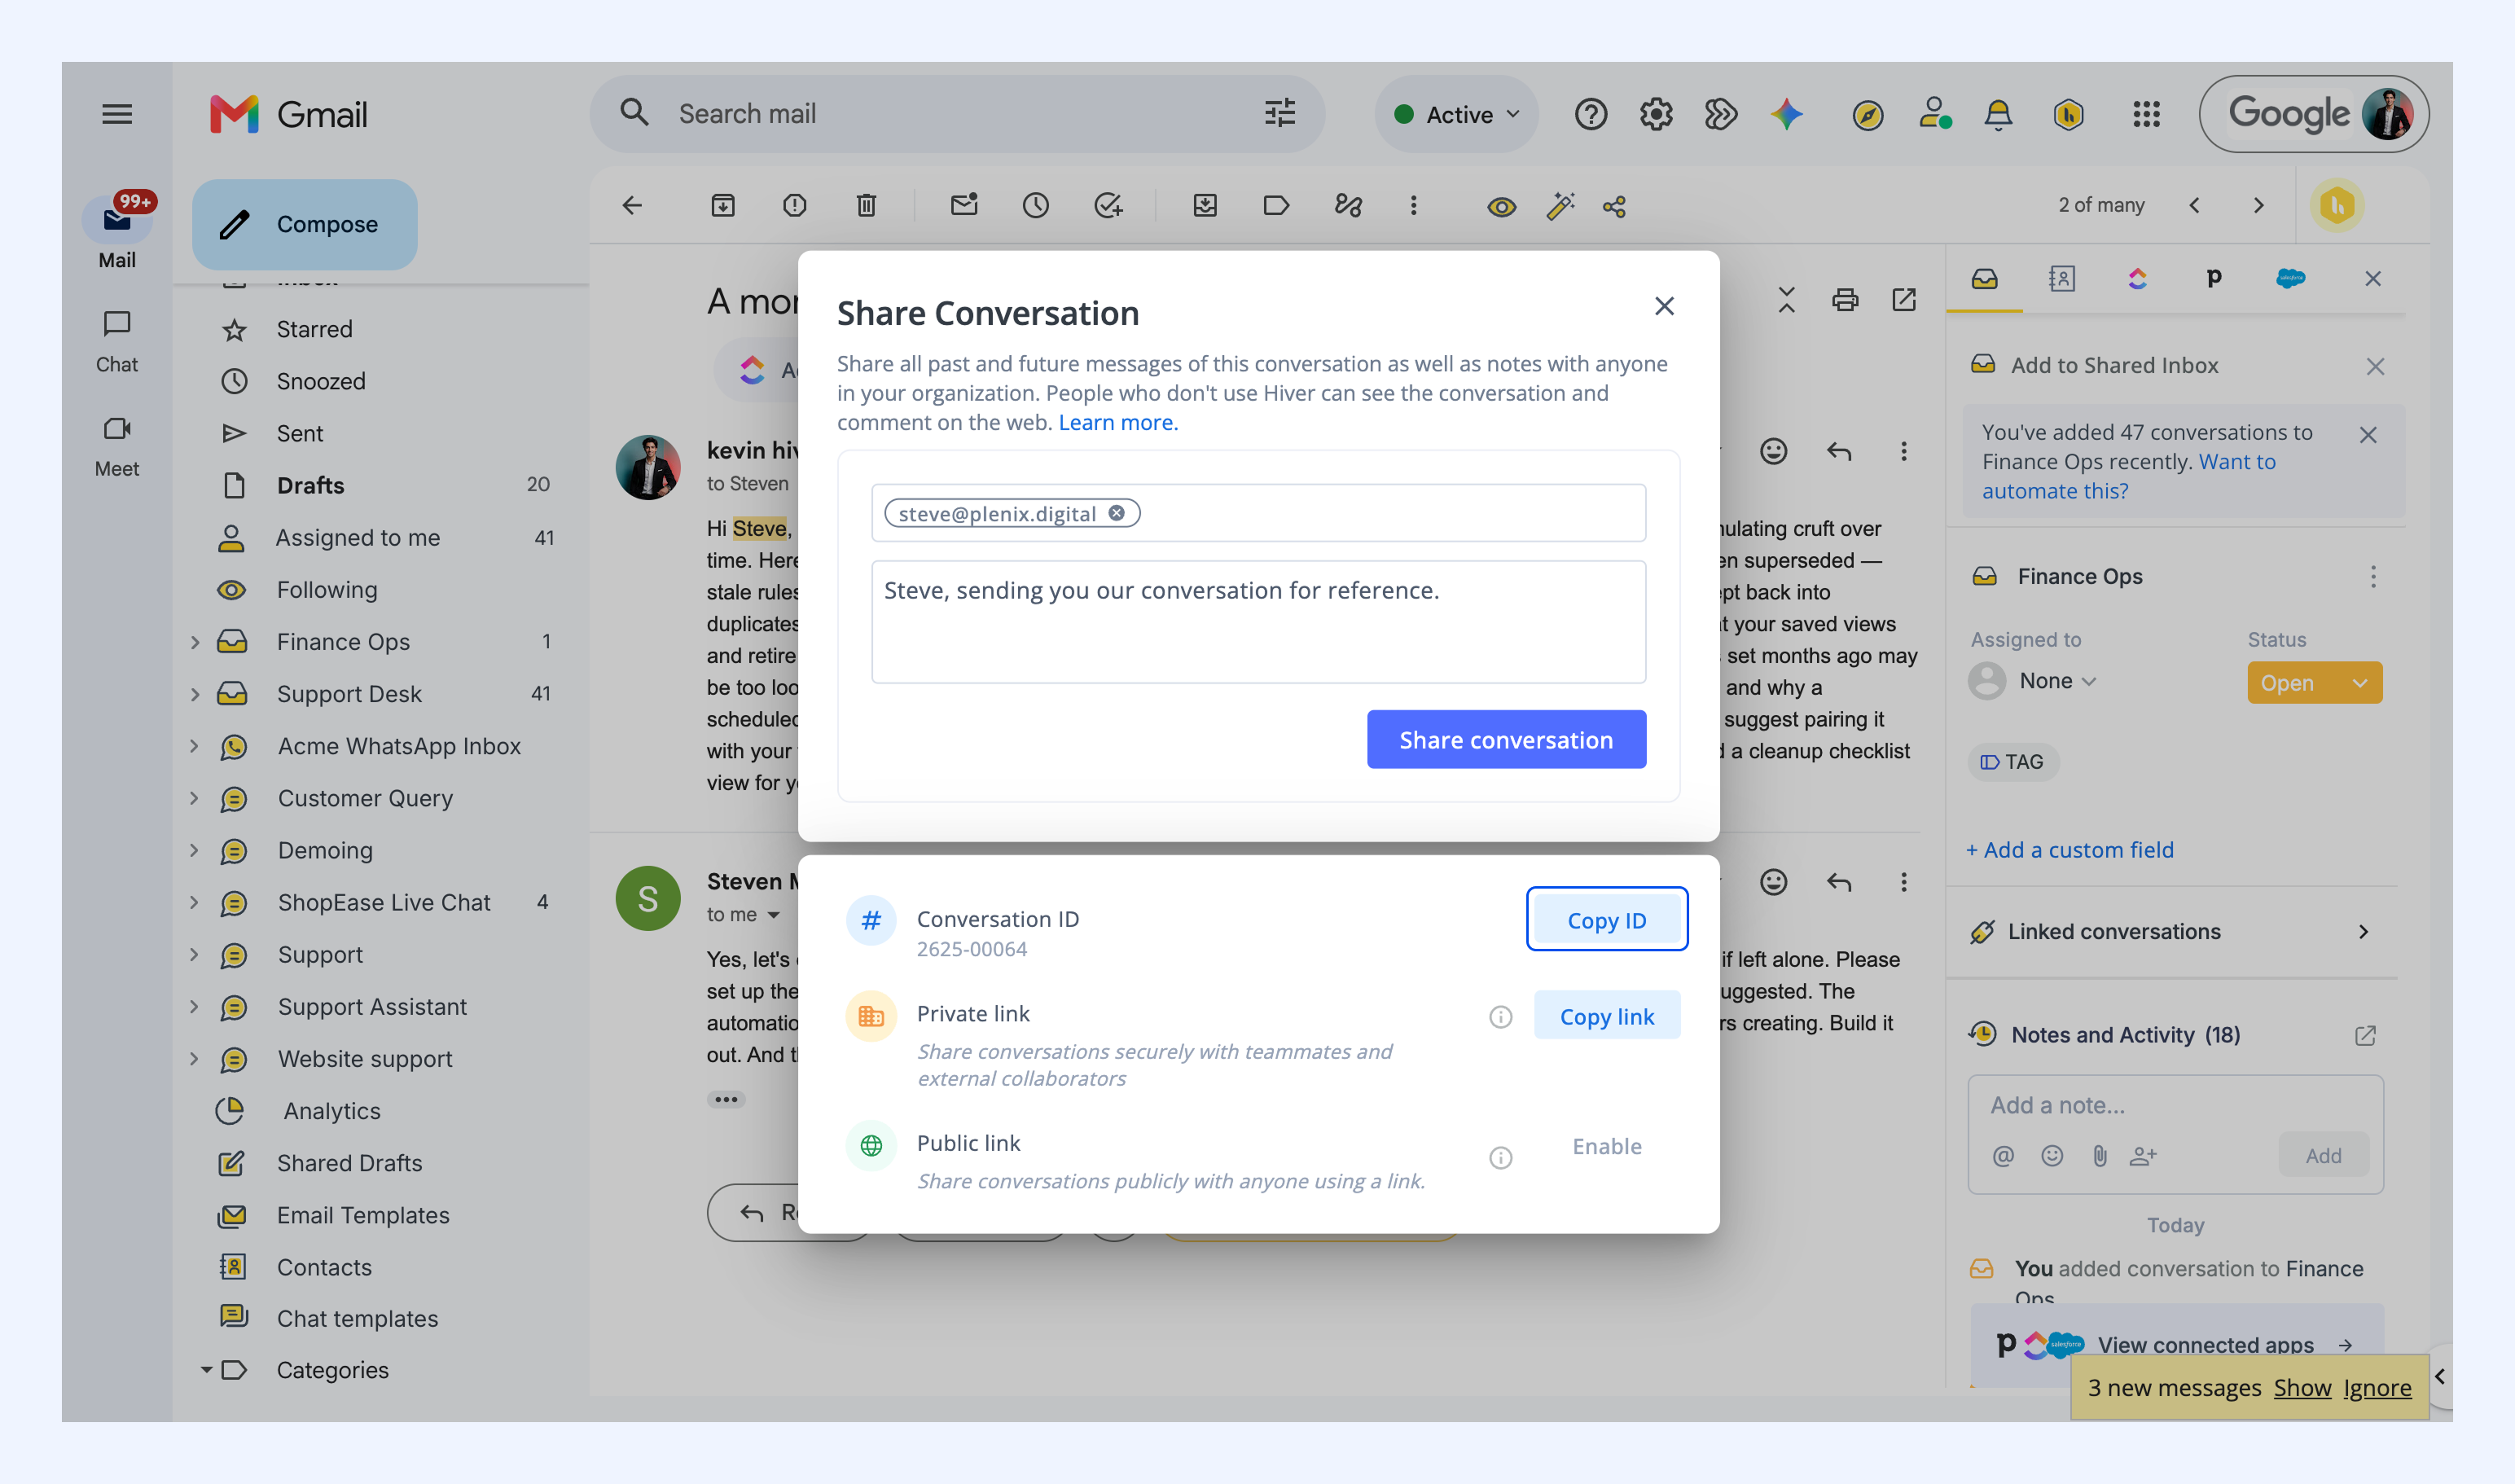Show recipient details next to 'to me'
This screenshot has width=2515, height=1484.
pos(773,915)
